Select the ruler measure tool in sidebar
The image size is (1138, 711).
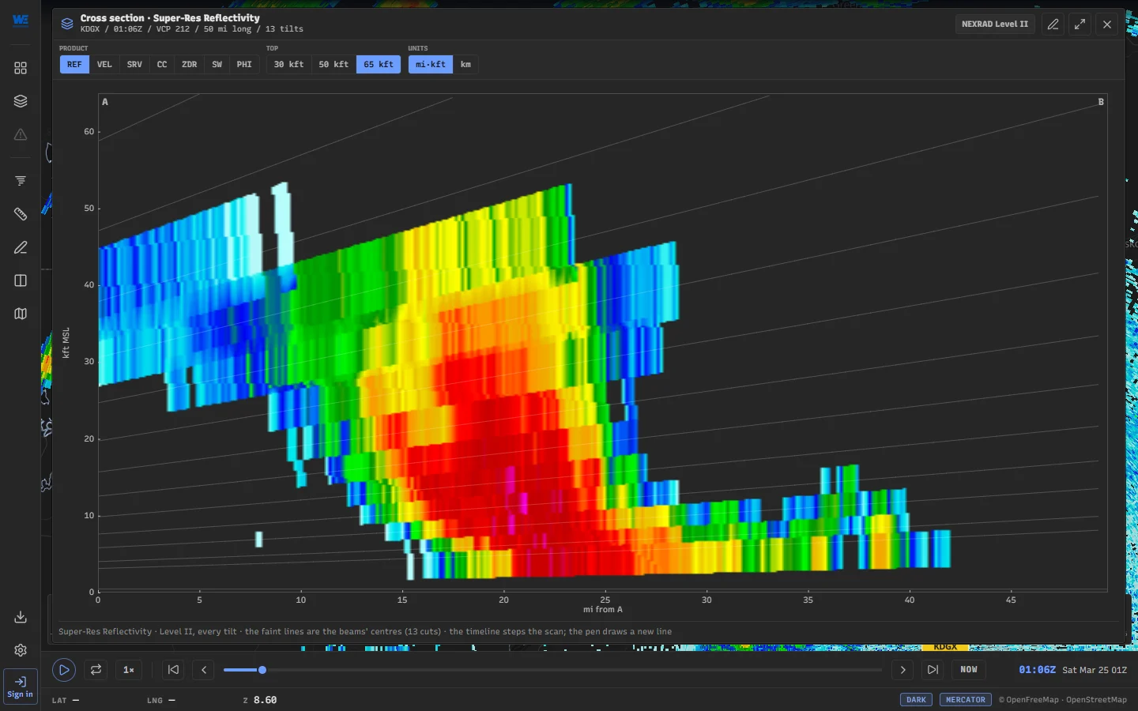pyautogui.click(x=21, y=214)
